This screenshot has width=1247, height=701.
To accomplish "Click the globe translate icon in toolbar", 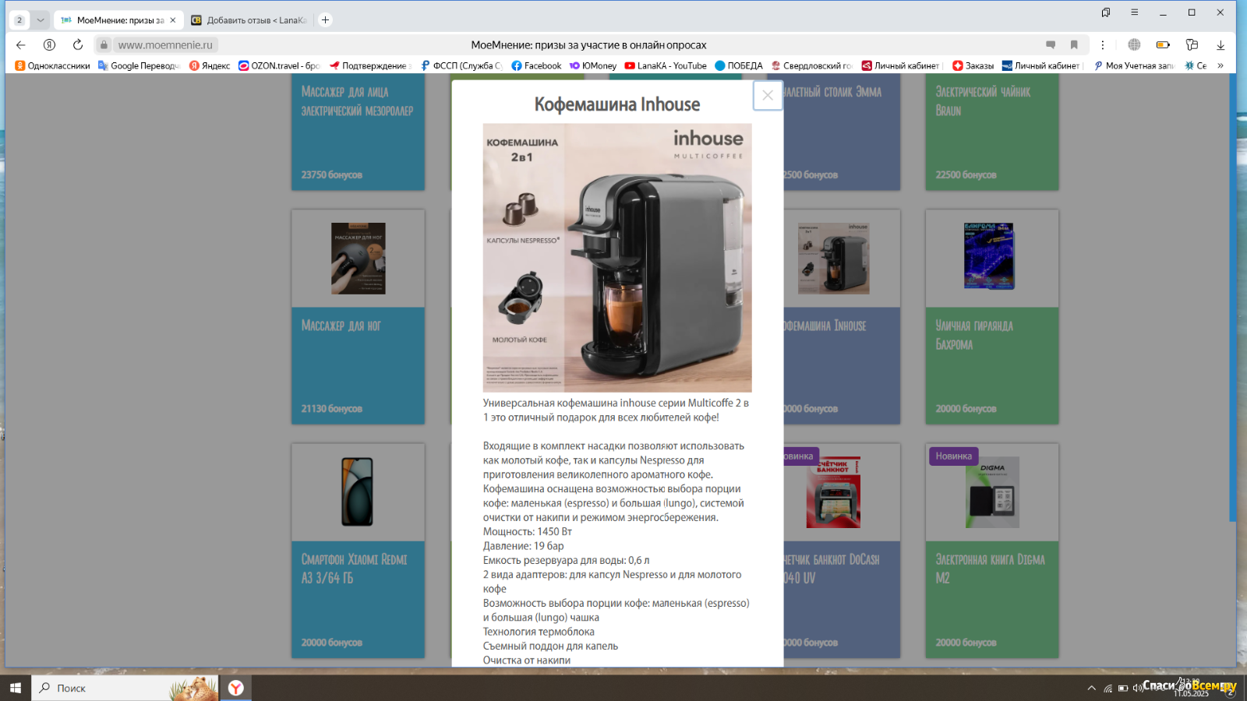I will (1134, 45).
